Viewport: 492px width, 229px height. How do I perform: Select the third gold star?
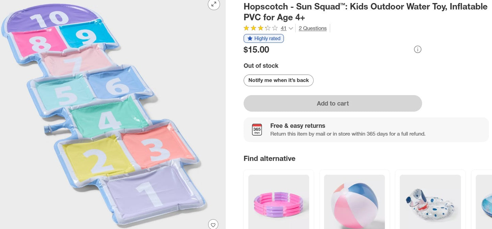260,28
